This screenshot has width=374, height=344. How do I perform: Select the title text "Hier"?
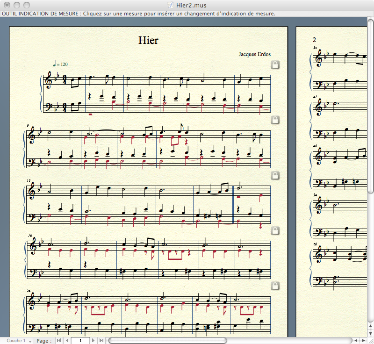[x=148, y=40]
